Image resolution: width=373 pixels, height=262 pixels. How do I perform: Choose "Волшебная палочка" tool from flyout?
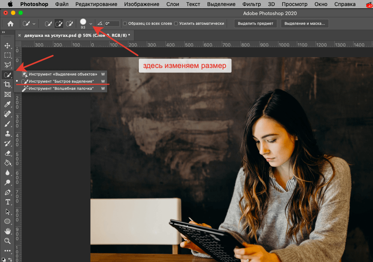coord(61,89)
